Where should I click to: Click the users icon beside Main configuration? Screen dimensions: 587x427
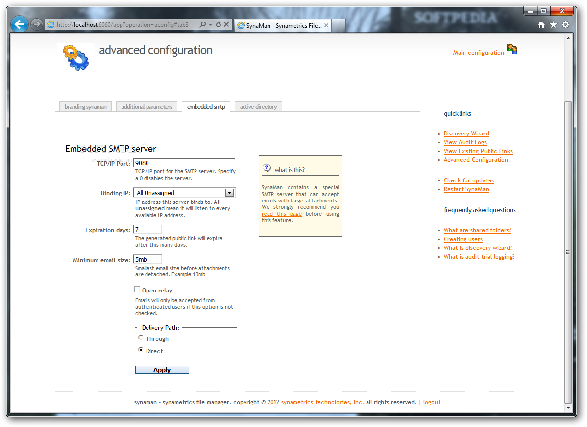coord(512,49)
